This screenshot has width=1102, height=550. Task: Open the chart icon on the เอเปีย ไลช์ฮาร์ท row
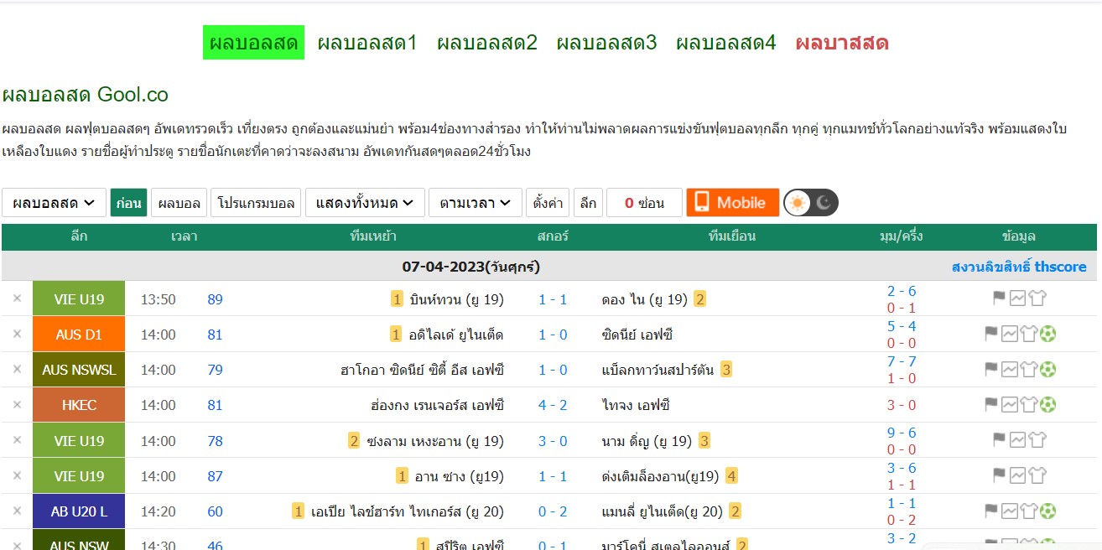(1011, 510)
